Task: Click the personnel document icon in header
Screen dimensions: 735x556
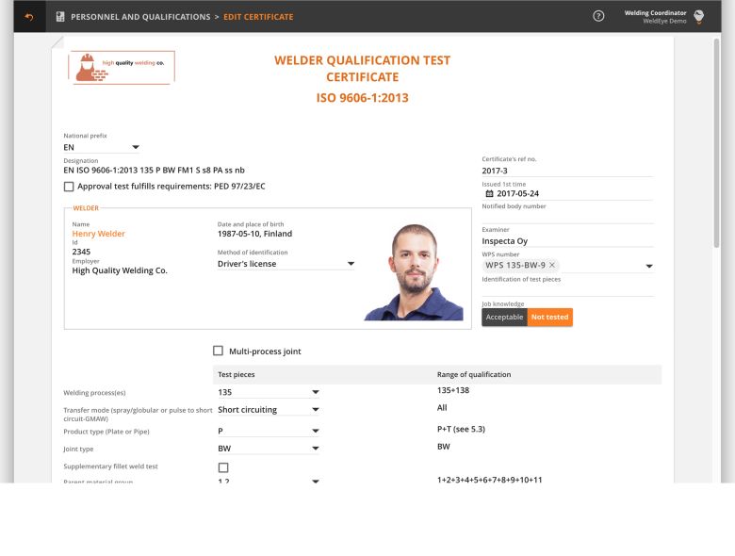Action: coord(60,17)
